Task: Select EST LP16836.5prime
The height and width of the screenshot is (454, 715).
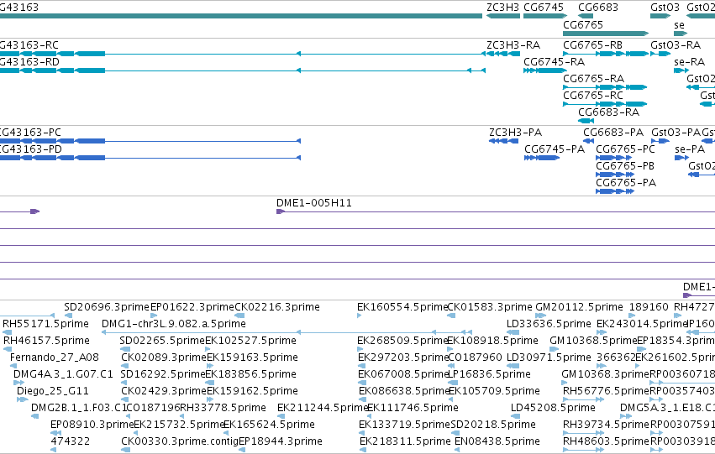Action: [x=453, y=383]
